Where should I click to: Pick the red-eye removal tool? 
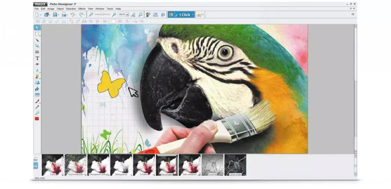point(37,64)
